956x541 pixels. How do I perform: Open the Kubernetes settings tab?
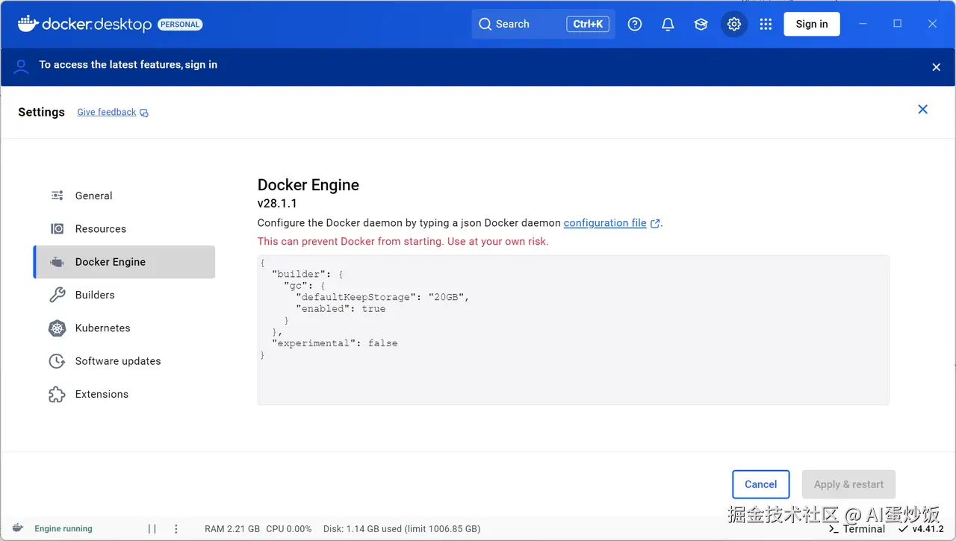pos(124,328)
